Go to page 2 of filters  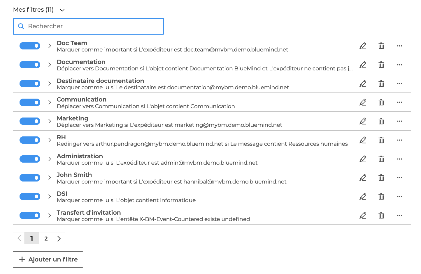point(46,239)
